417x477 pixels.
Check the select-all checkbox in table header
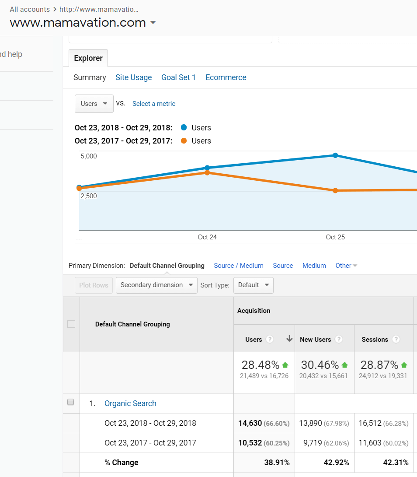(71, 324)
